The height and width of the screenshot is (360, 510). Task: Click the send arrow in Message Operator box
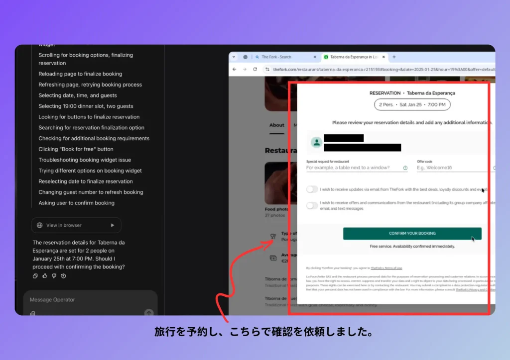pyautogui.click(x=148, y=313)
